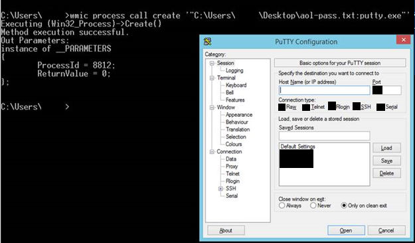This screenshot has width=415, height=243.
Task: Choose Serial connection type
Action: click(x=387, y=107)
